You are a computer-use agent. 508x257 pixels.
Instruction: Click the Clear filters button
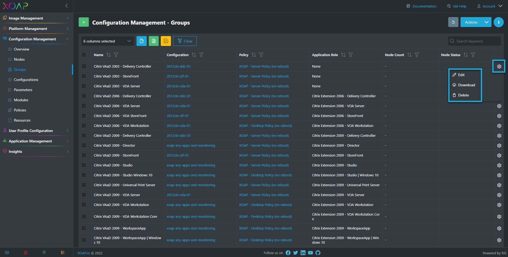point(185,41)
